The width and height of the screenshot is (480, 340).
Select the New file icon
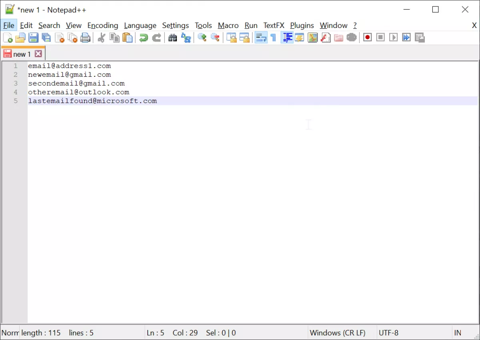tap(7, 37)
